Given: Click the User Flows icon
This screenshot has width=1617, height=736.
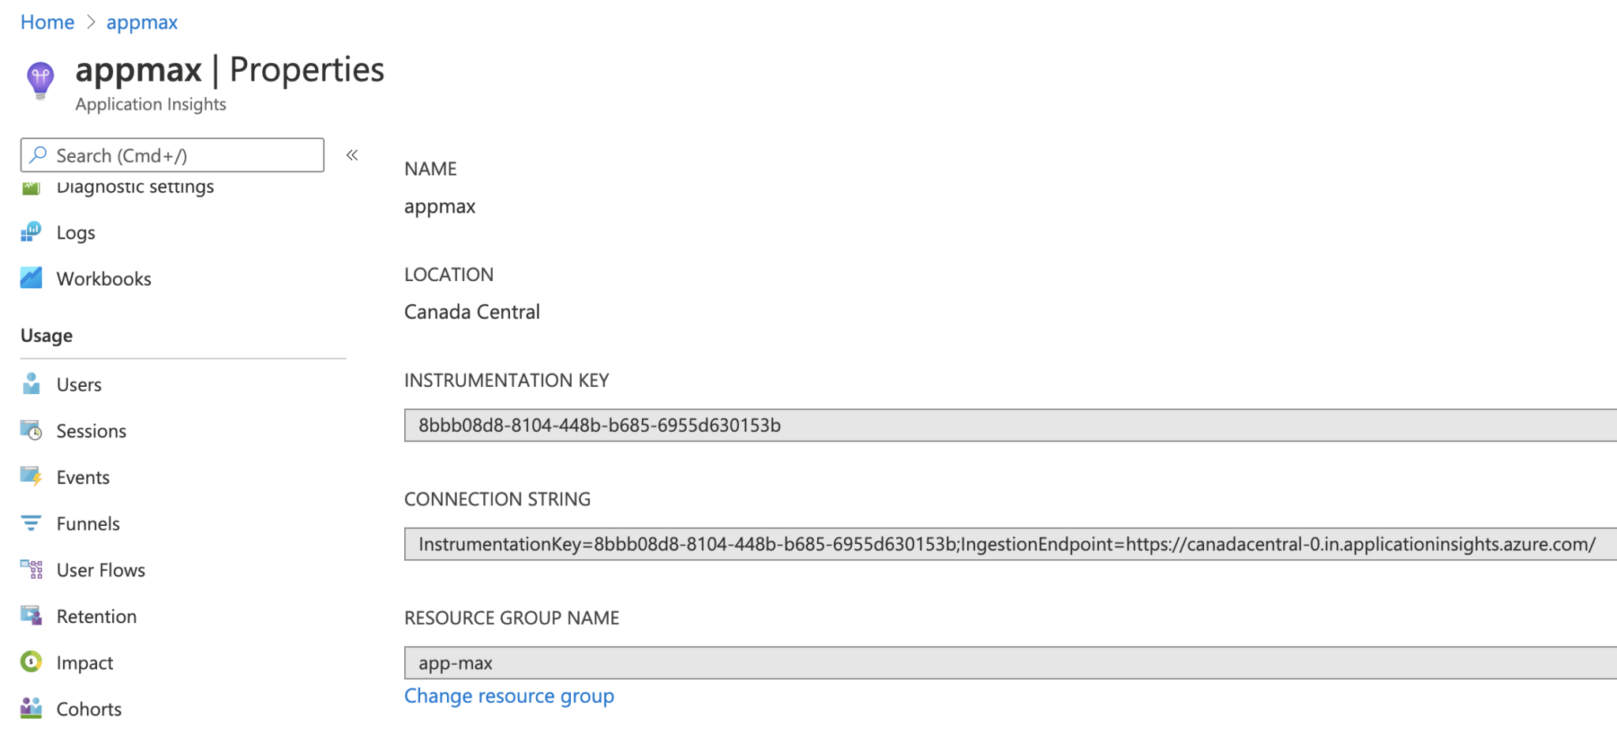Looking at the screenshot, I should pyautogui.click(x=31, y=569).
